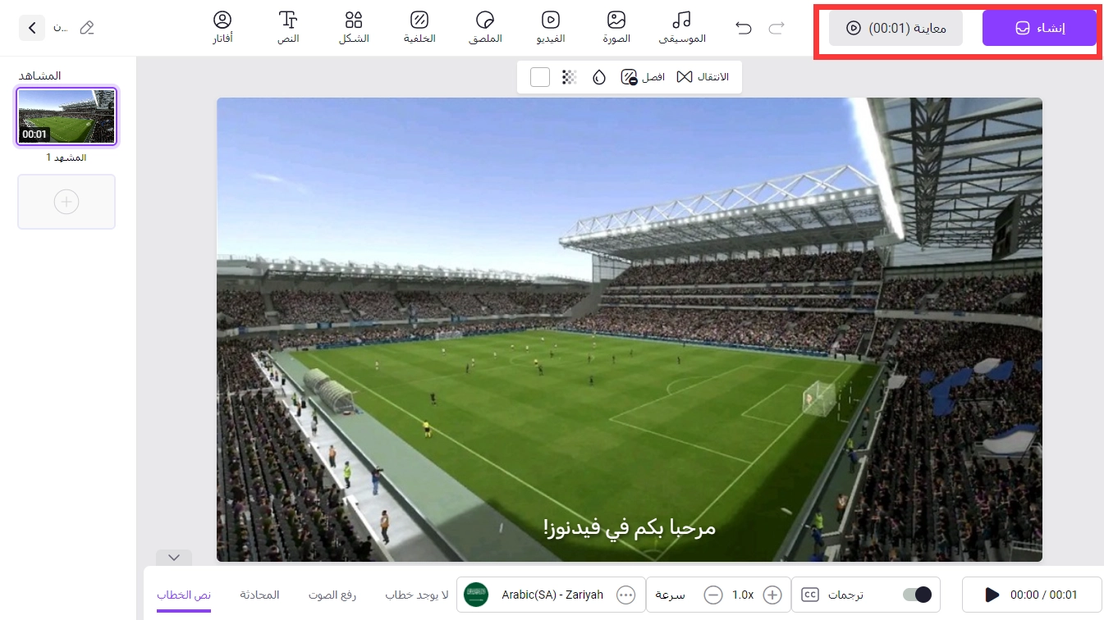Select the Text (النص) tool

(x=287, y=27)
